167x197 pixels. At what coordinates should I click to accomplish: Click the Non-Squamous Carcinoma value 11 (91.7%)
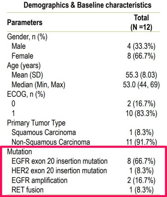(141, 142)
